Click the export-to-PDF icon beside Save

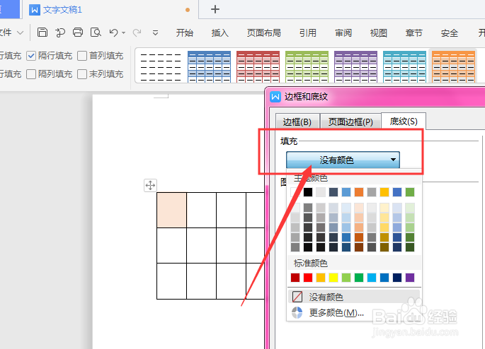coord(60,32)
